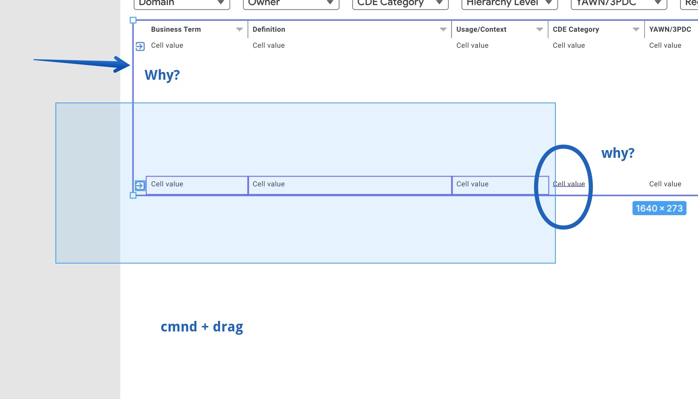The height and width of the screenshot is (399, 698).
Task: Select first-row Cell value under YAWN/3PDC
Action: tap(665, 46)
